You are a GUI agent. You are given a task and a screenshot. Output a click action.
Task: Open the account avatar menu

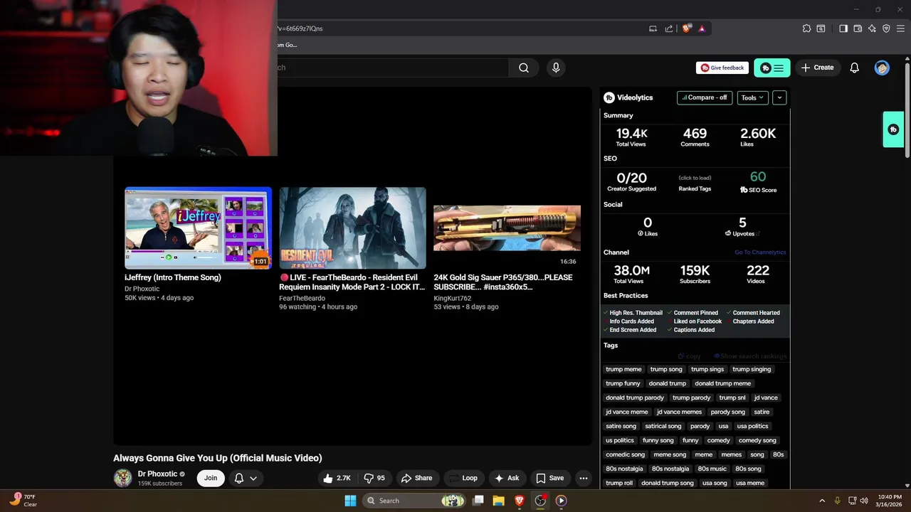coord(882,68)
